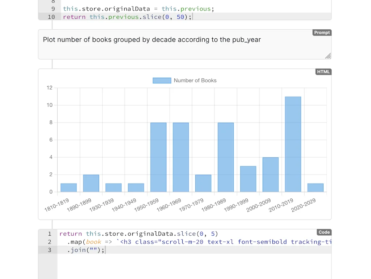This screenshot has width=371, height=279.
Task: Click line number 1 in the bottom code cell
Action: 49,234
